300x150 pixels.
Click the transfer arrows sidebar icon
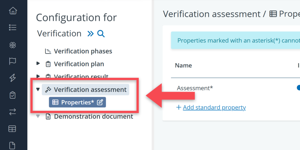(13, 112)
